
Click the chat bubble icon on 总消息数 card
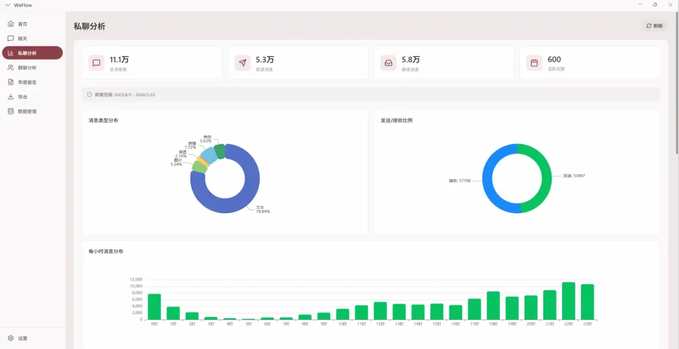pyautogui.click(x=97, y=63)
